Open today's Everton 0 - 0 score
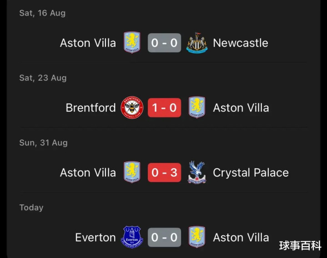The image size is (327, 258). click(x=164, y=238)
